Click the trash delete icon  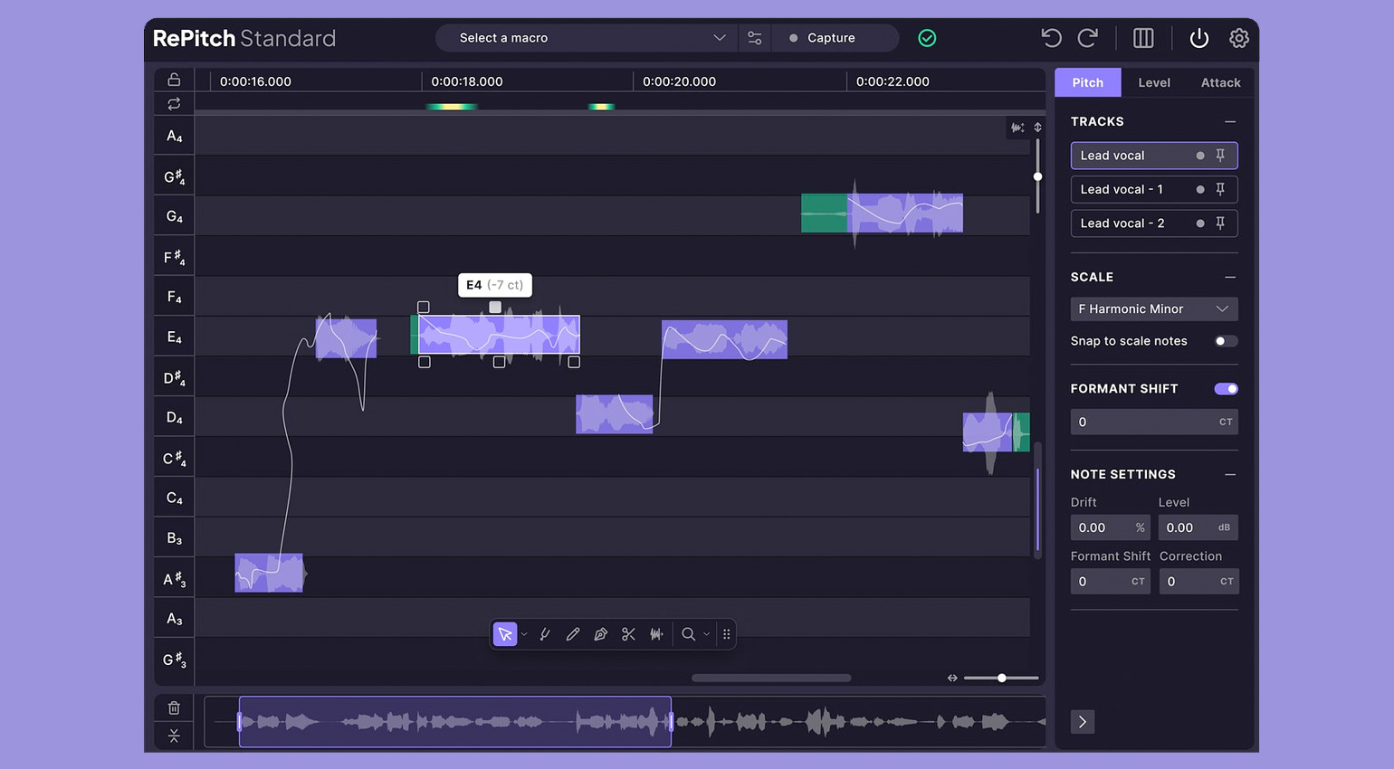[x=174, y=707]
